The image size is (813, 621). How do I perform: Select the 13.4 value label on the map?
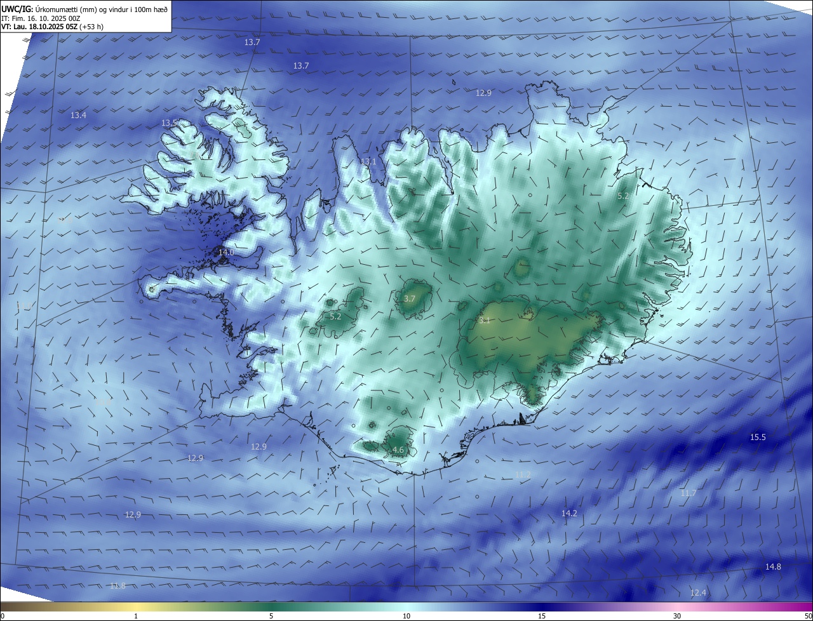(78, 116)
